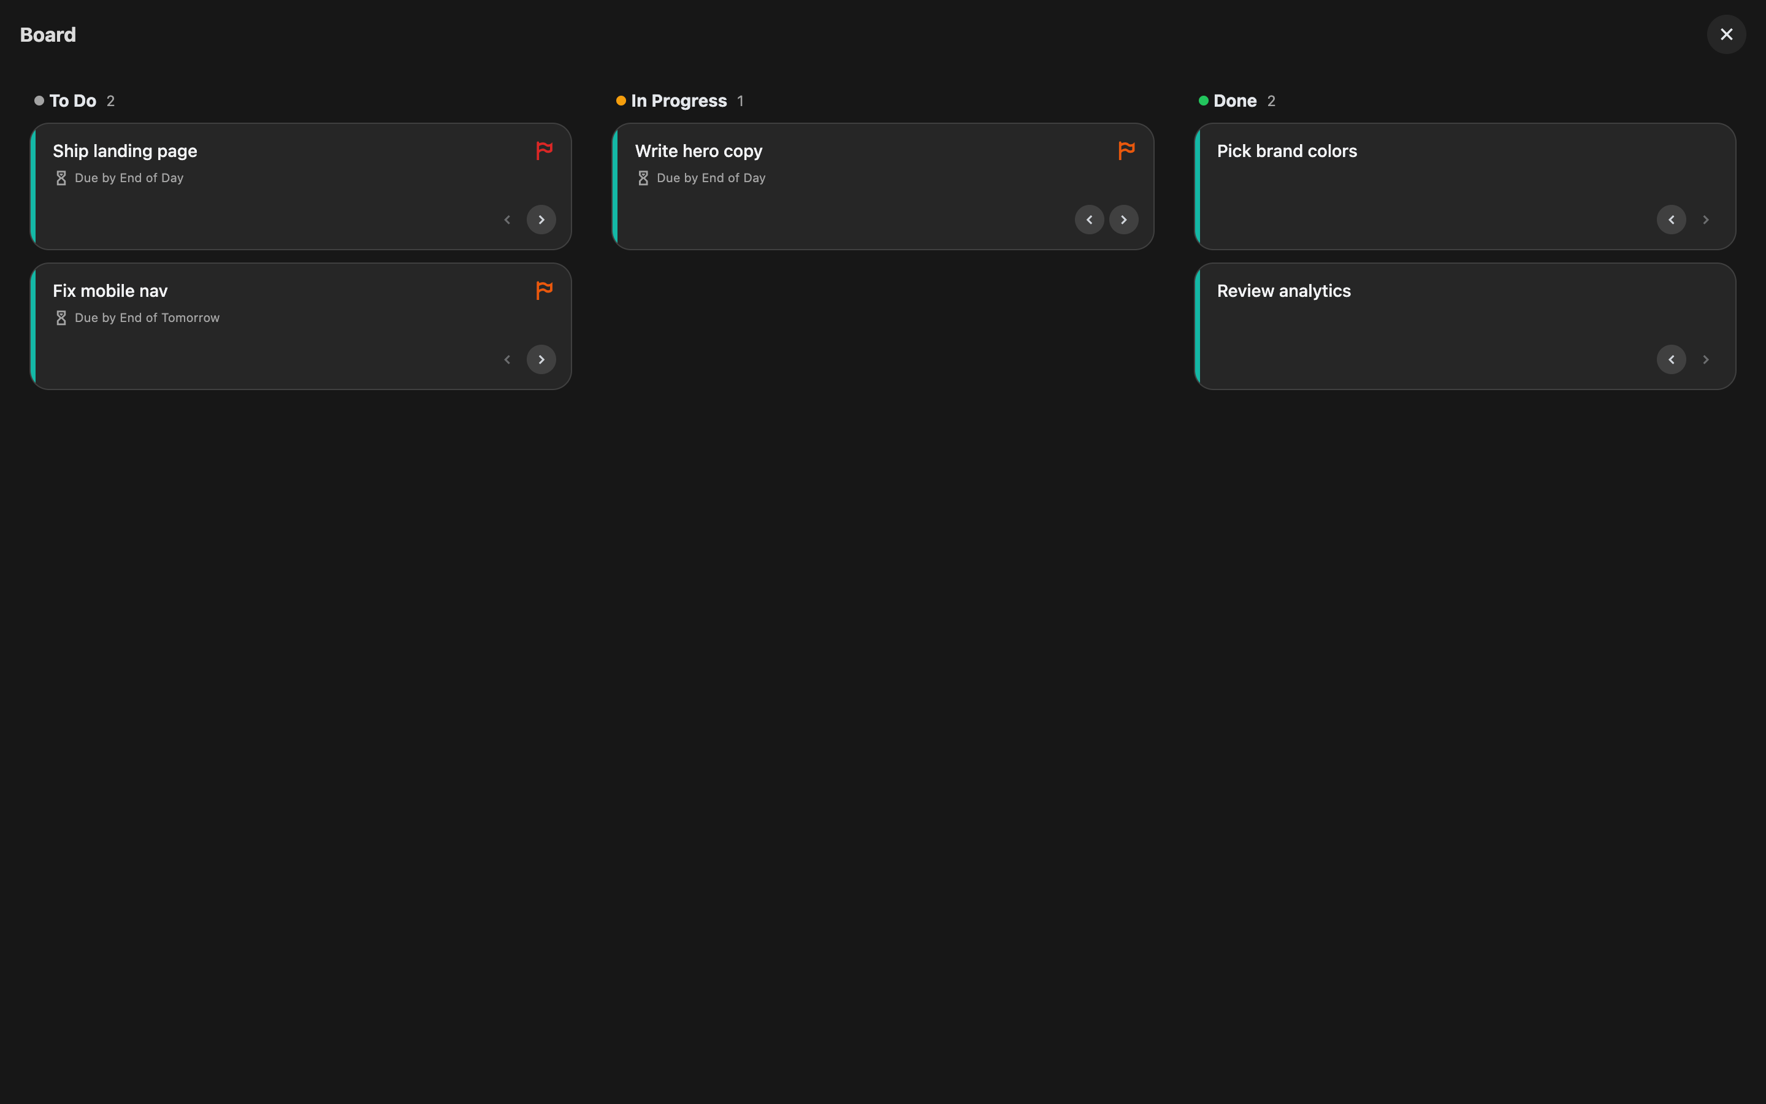
Task: Click the Board title
Action: pyautogui.click(x=48, y=34)
